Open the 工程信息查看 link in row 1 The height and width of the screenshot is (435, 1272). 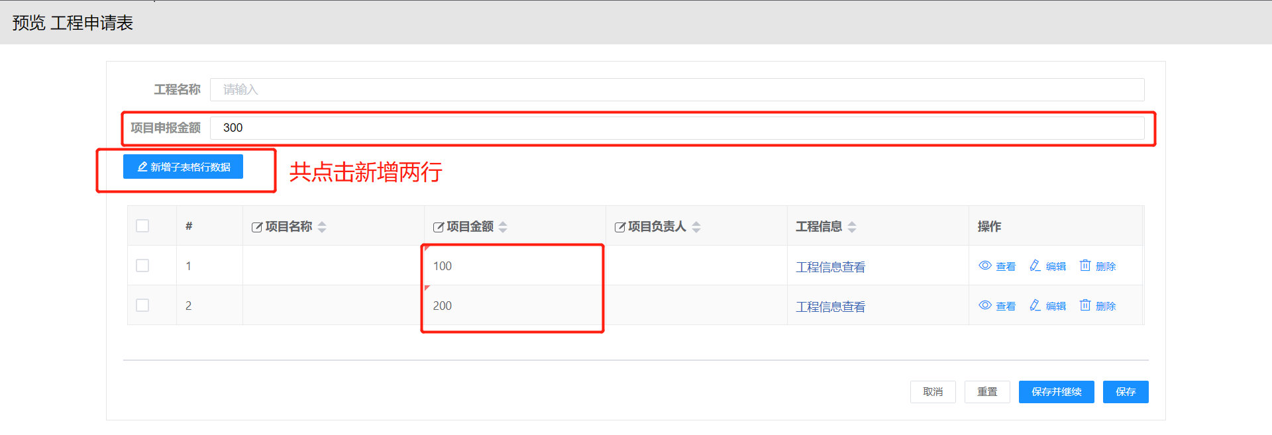[x=830, y=267]
